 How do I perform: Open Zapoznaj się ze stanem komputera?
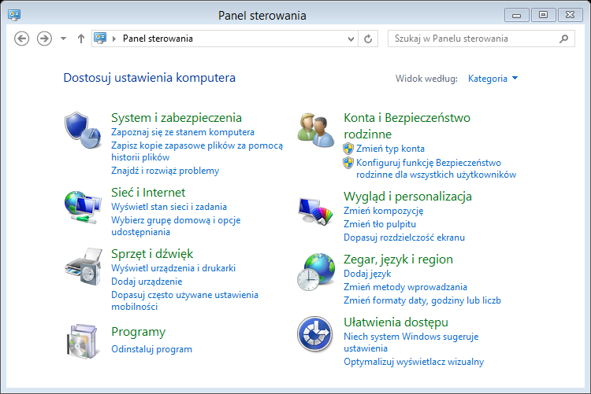tap(183, 132)
